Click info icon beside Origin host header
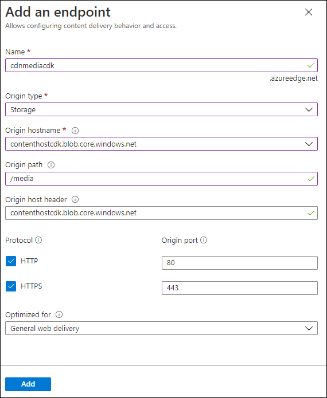This screenshot has width=327, height=398. pyautogui.click(x=75, y=199)
